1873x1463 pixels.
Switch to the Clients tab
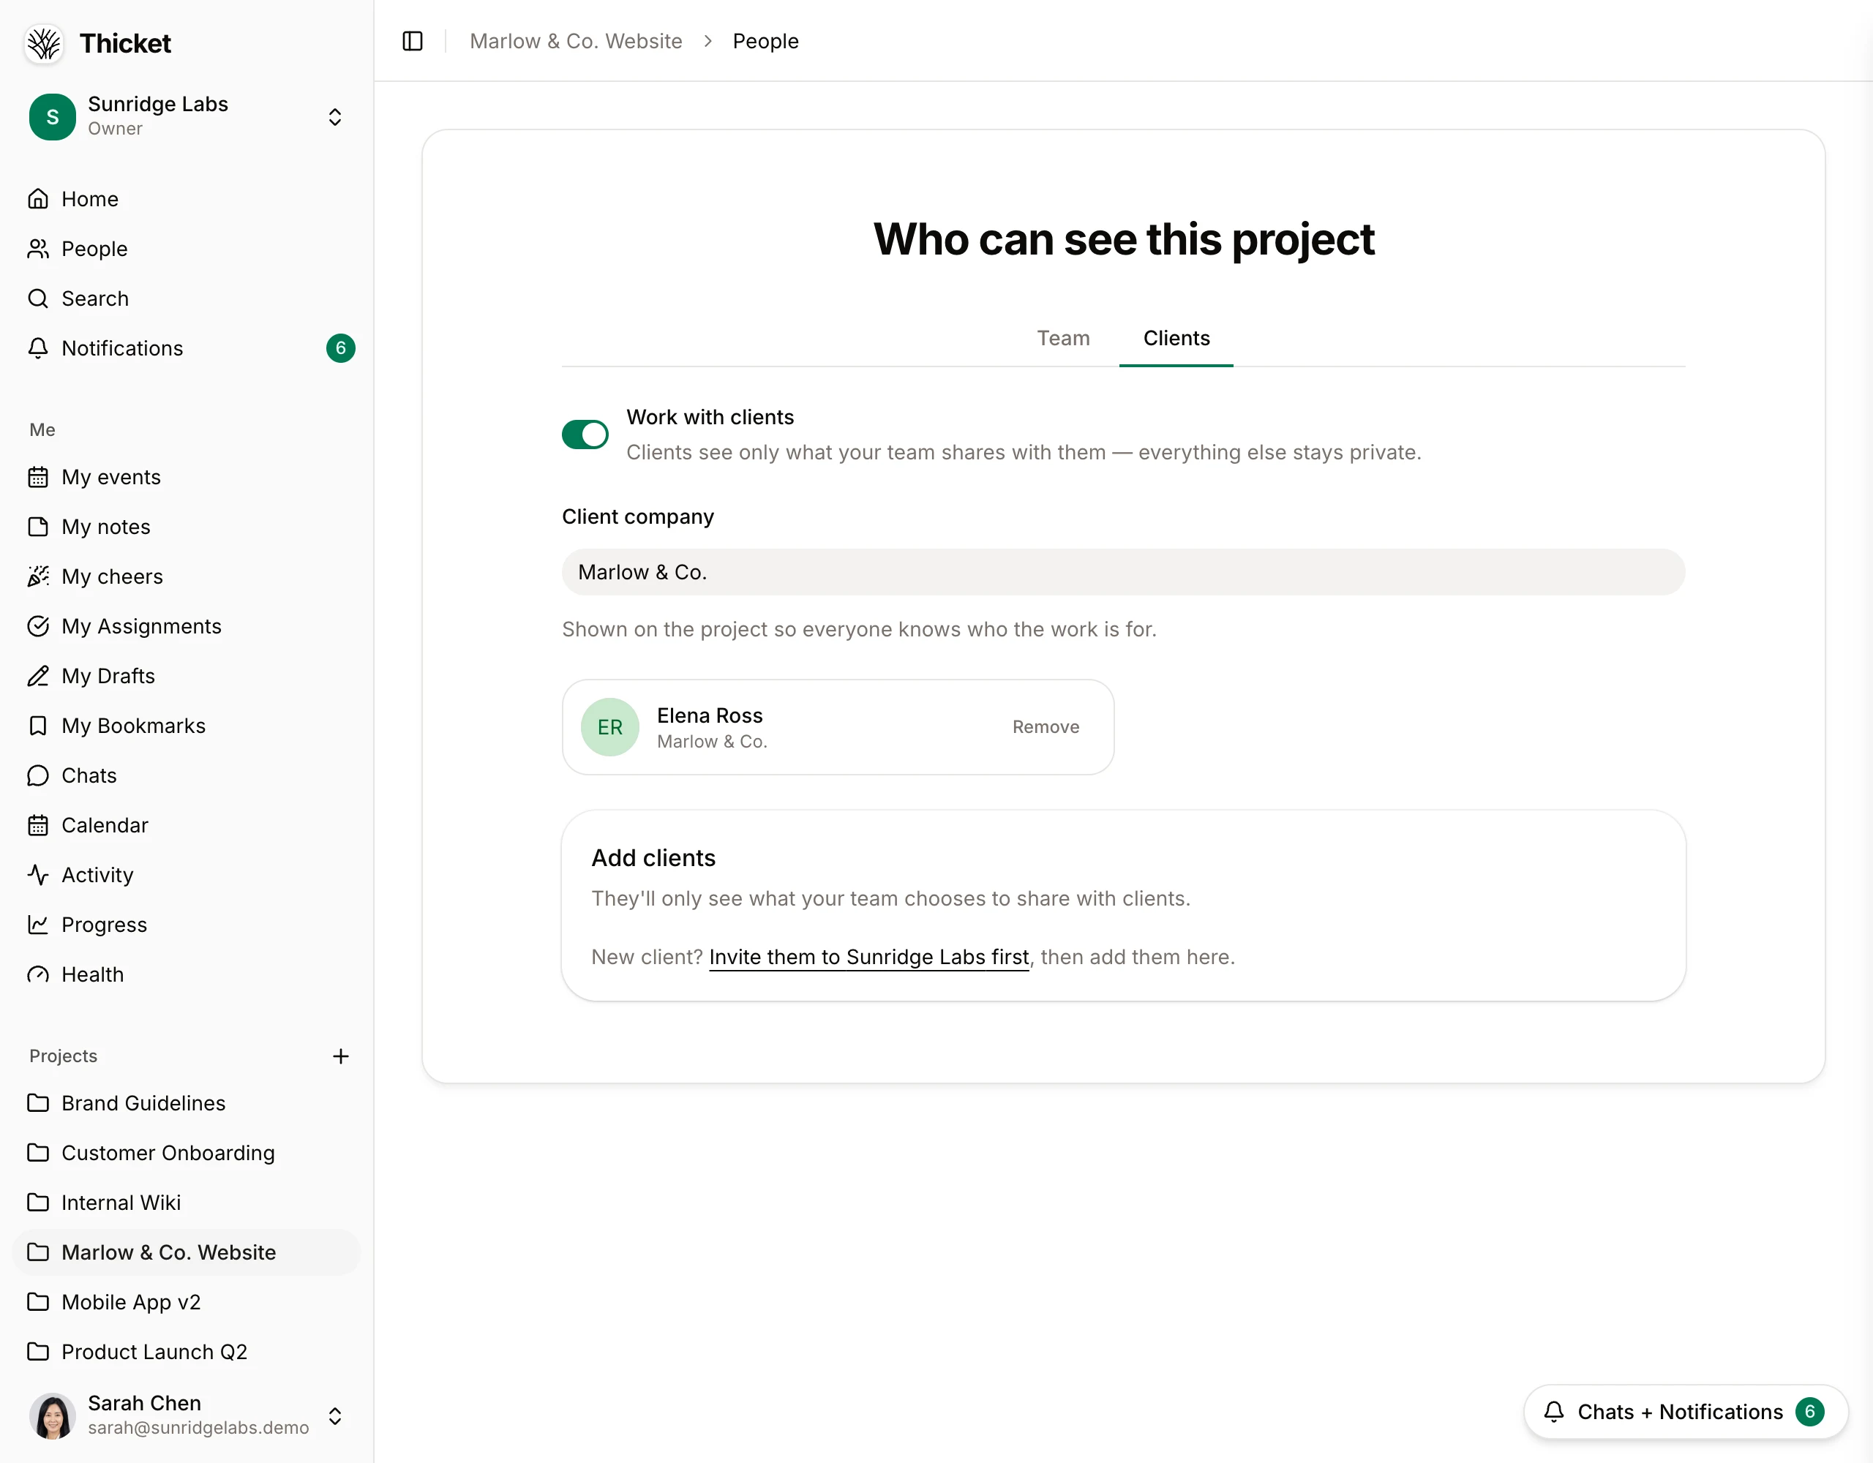(1176, 338)
